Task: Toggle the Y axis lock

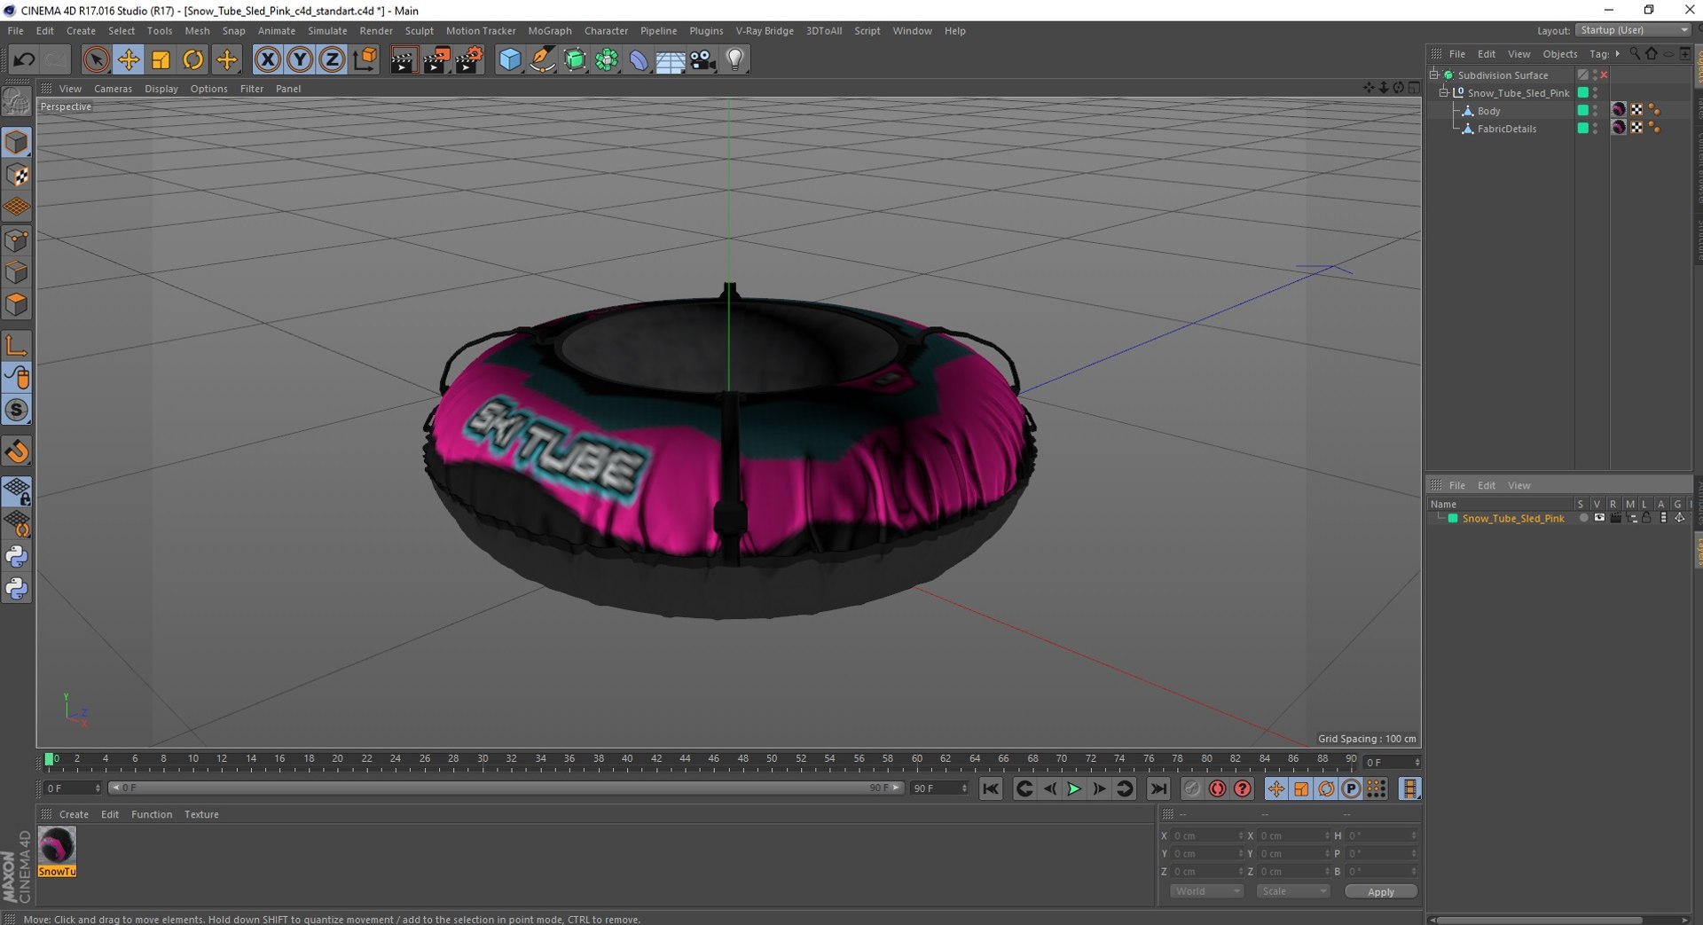Action: pos(300,59)
